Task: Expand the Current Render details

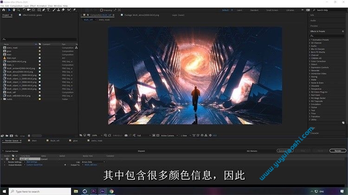Action: coord(3,151)
